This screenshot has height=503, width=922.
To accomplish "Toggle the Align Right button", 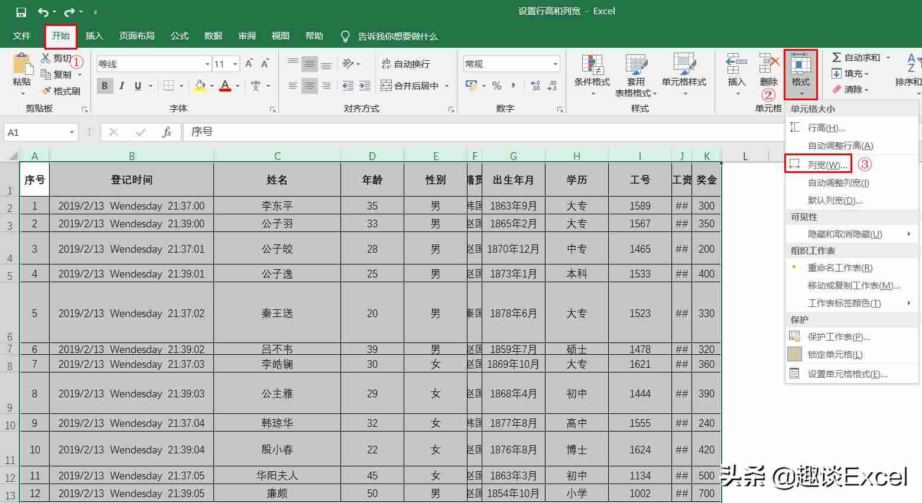I will click(326, 86).
